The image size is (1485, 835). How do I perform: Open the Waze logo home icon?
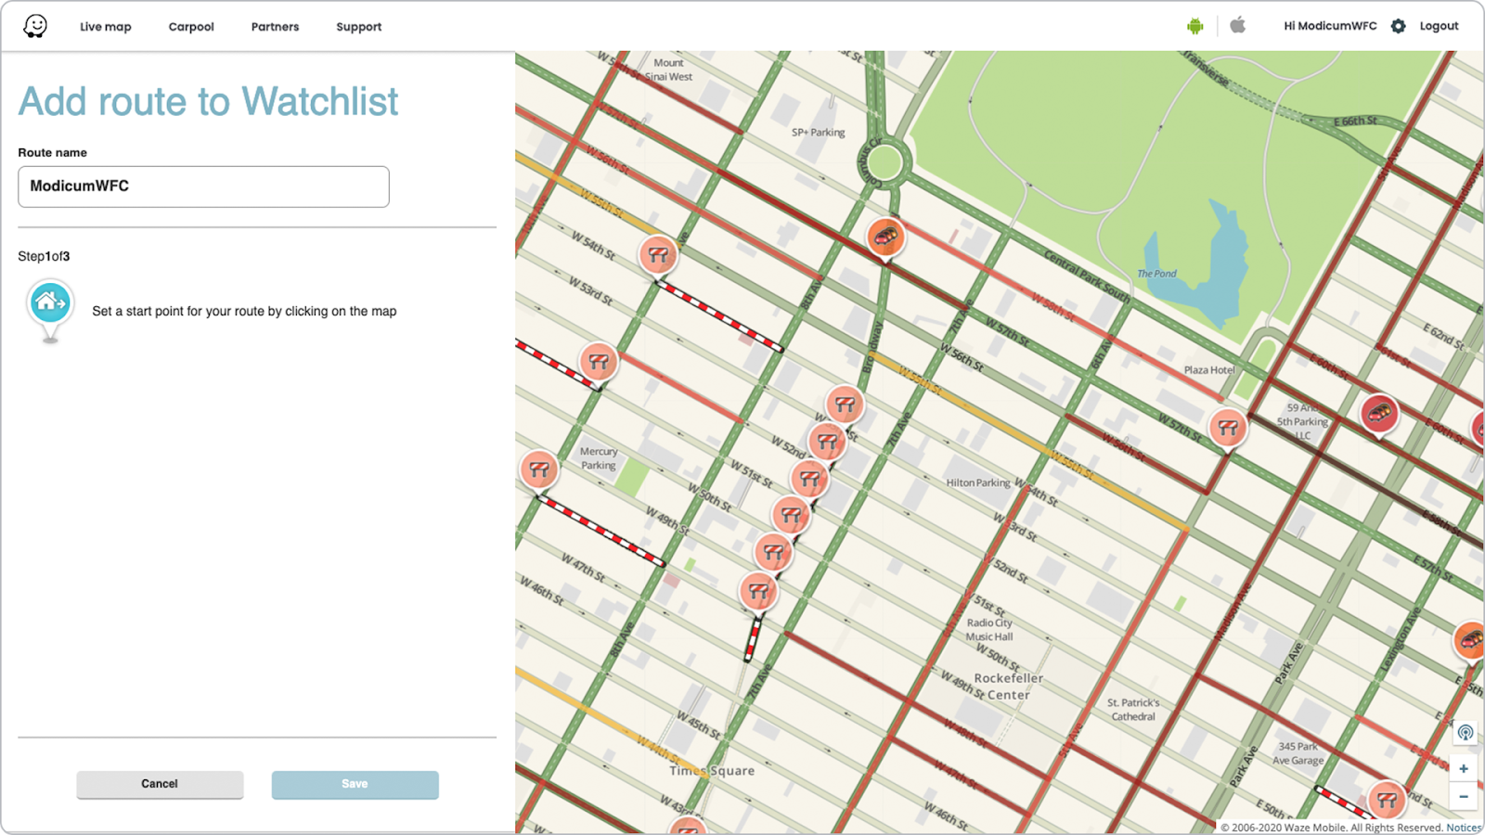click(x=35, y=26)
